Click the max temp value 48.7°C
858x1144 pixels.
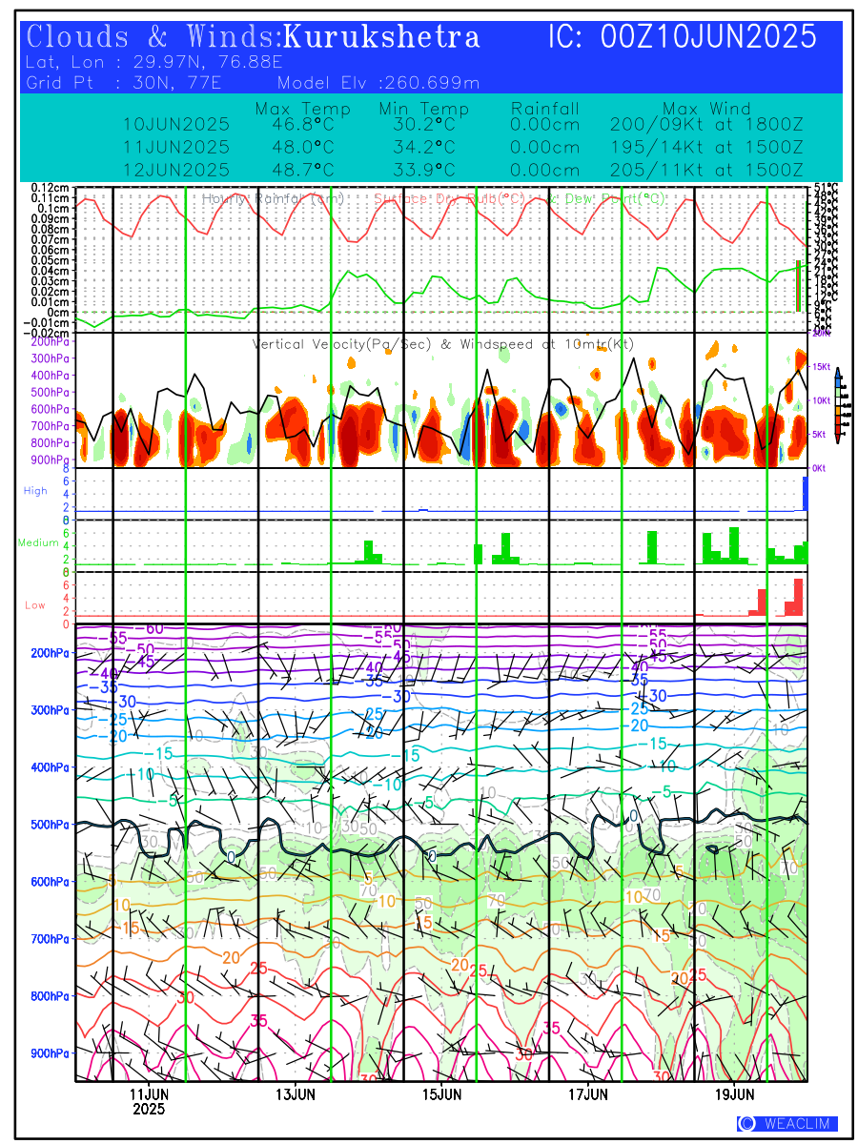(x=301, y=171)
